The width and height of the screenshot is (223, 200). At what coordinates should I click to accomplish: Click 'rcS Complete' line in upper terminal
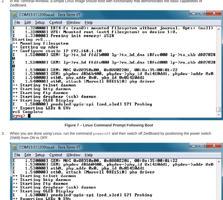tap(28, 112)
